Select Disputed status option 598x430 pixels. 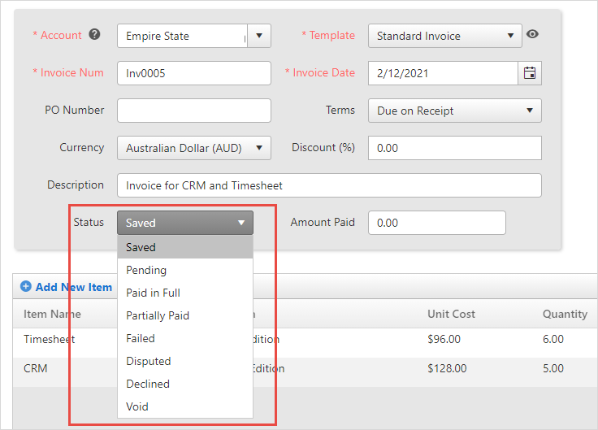tap(185, 361)
